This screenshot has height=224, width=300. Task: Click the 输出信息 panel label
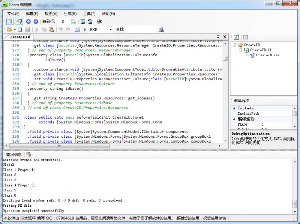tap(14, 155)
